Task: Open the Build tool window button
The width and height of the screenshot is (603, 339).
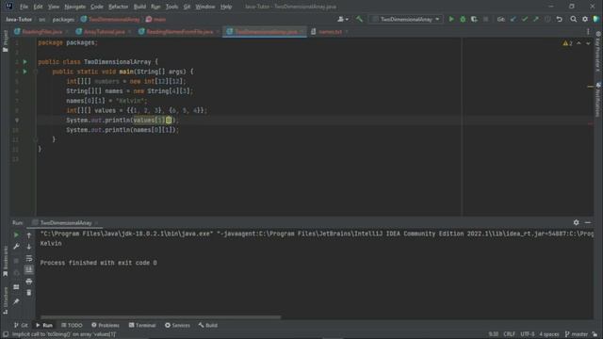Action: [208, 325]
